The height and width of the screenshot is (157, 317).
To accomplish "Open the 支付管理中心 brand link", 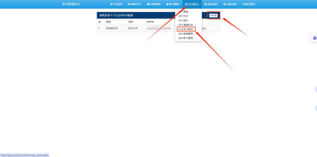I will 71,4.
